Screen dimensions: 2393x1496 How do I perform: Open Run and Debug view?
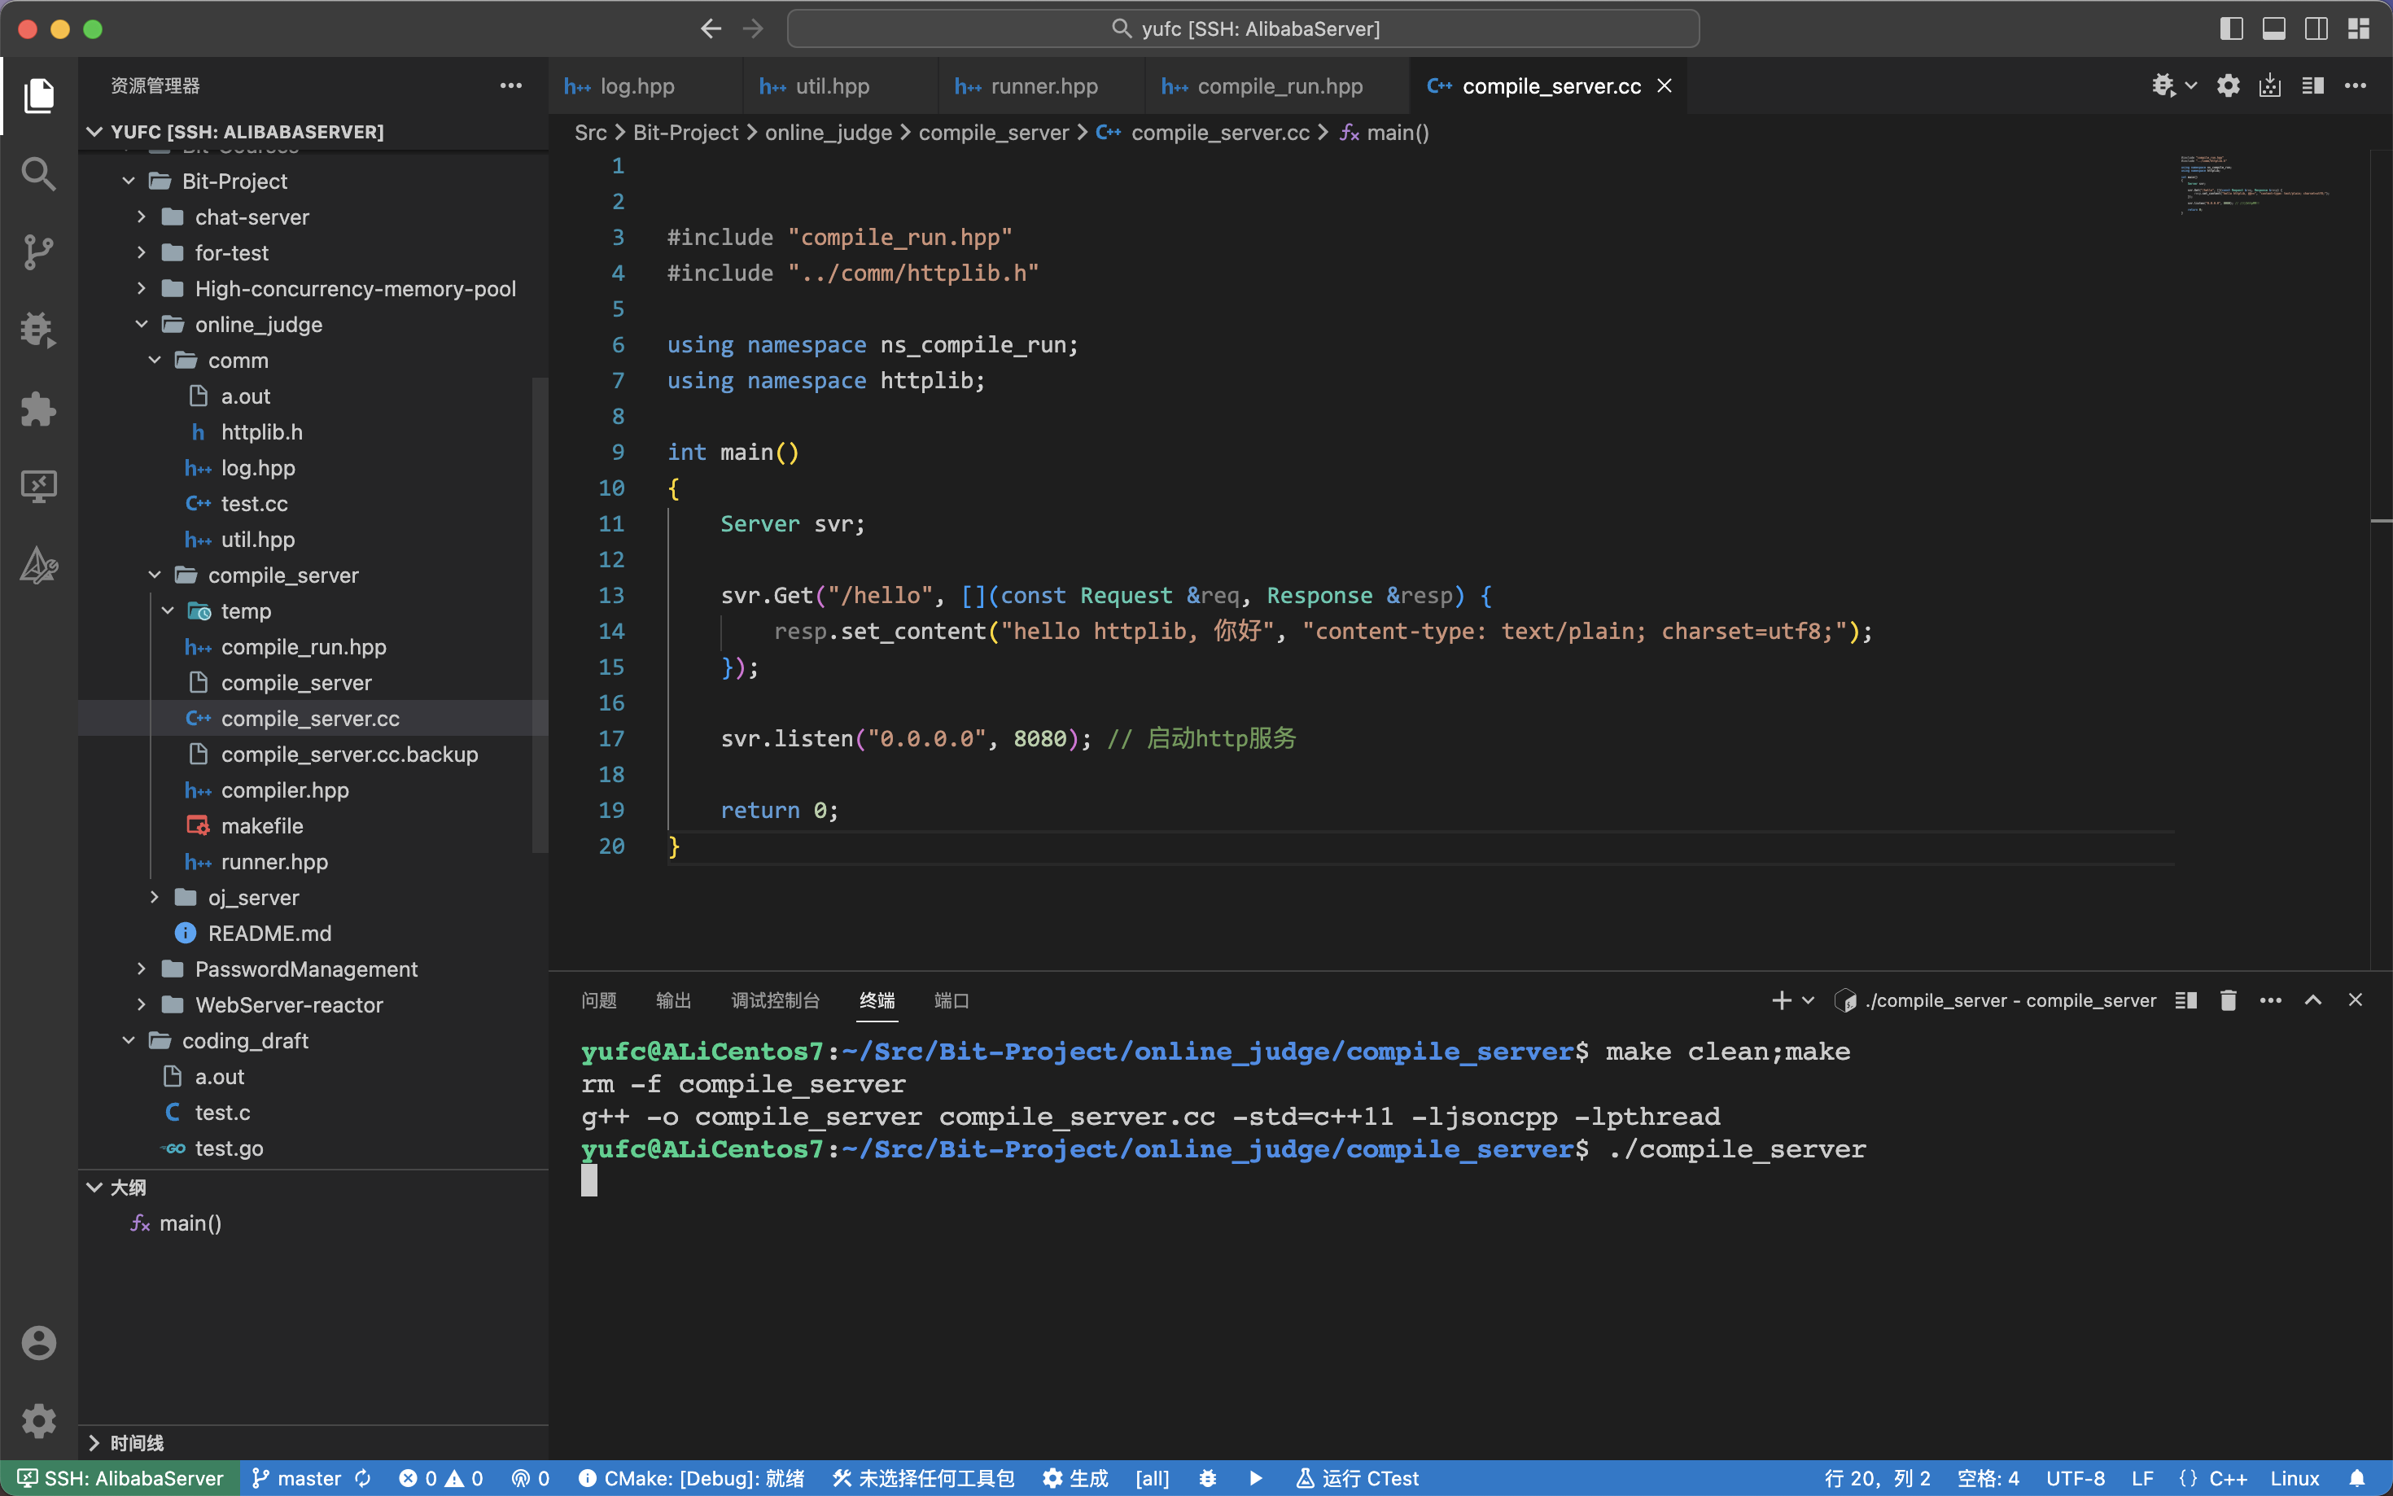pyautogui.click(x=38, y=330)
